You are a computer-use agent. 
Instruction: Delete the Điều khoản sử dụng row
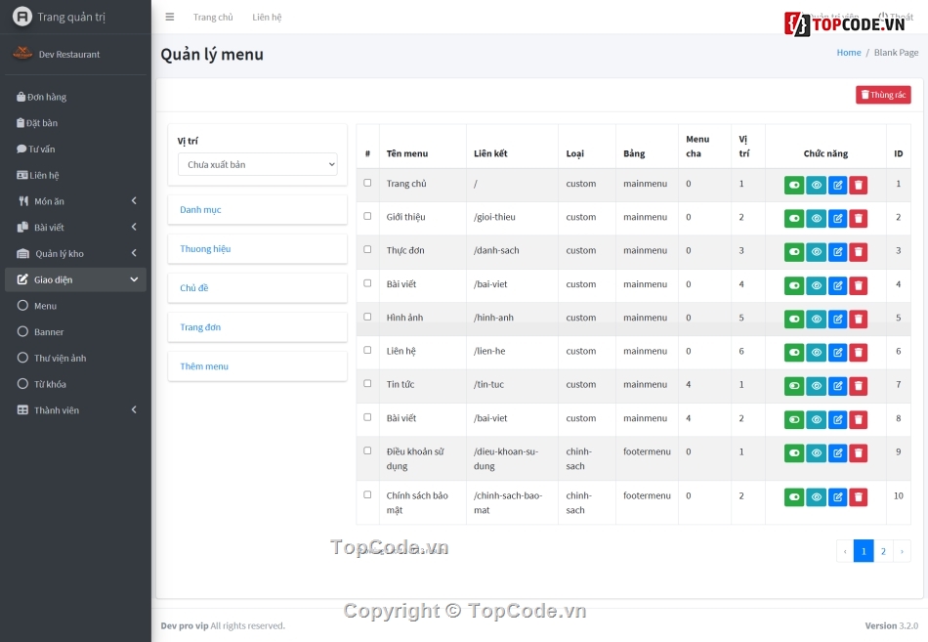click(858, 453)
